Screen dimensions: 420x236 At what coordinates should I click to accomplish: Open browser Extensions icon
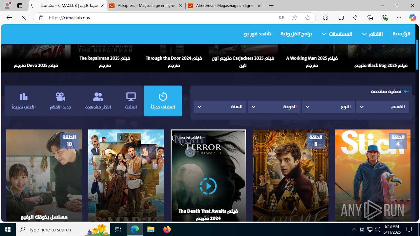point(325,18)
